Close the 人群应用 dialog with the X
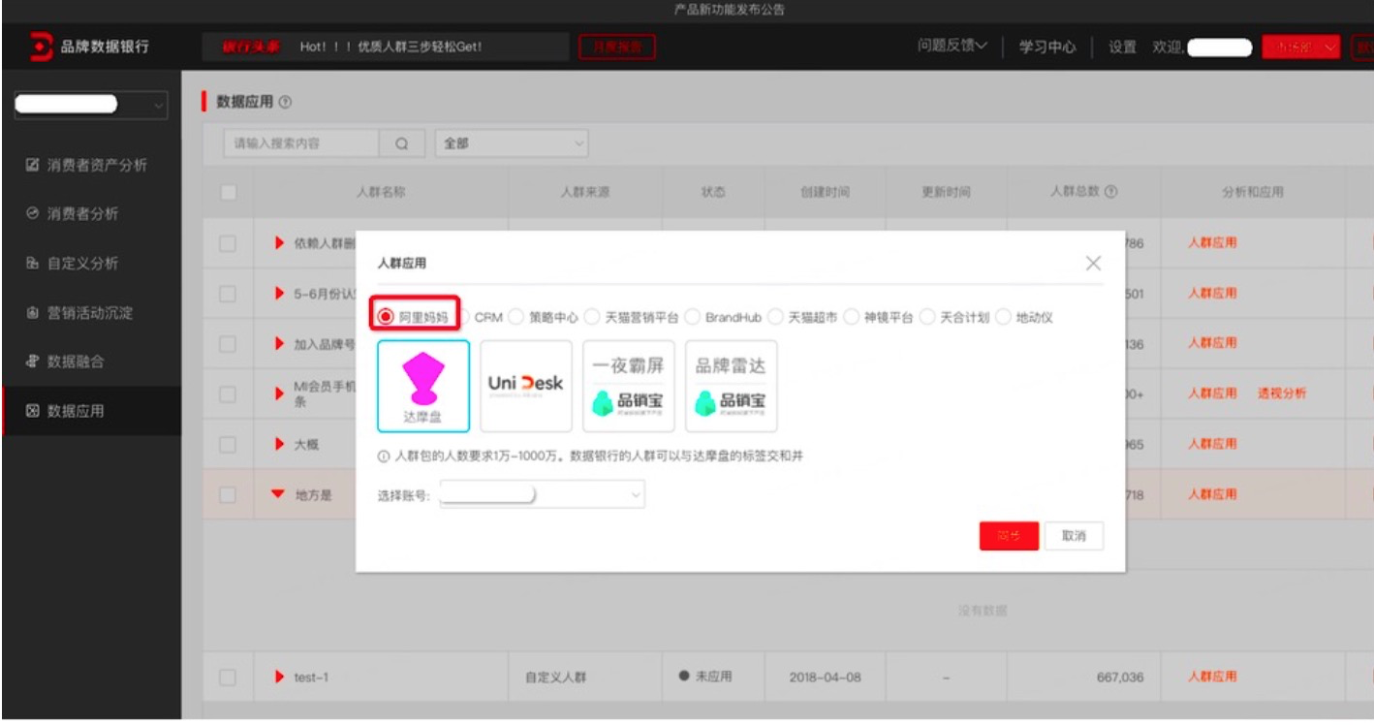1374x725 pixels. coord(1093,263)
